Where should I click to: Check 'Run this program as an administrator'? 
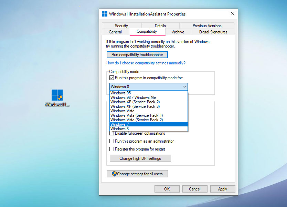coord(111,141)
